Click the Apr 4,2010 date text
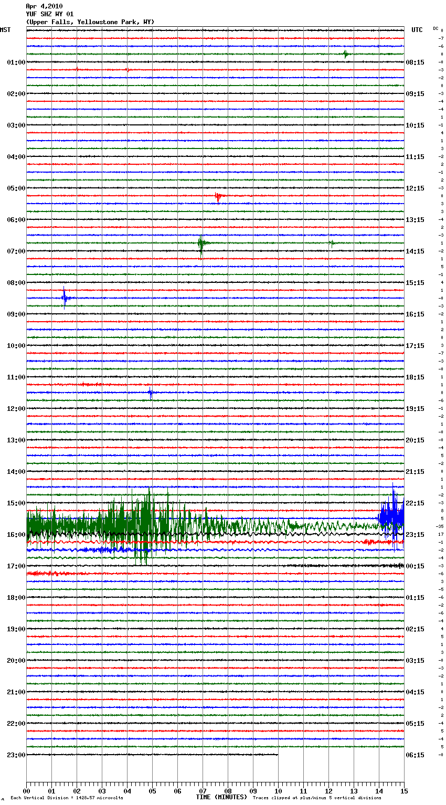The height and width of the screenshot is (805, 446). click(44, 6)
